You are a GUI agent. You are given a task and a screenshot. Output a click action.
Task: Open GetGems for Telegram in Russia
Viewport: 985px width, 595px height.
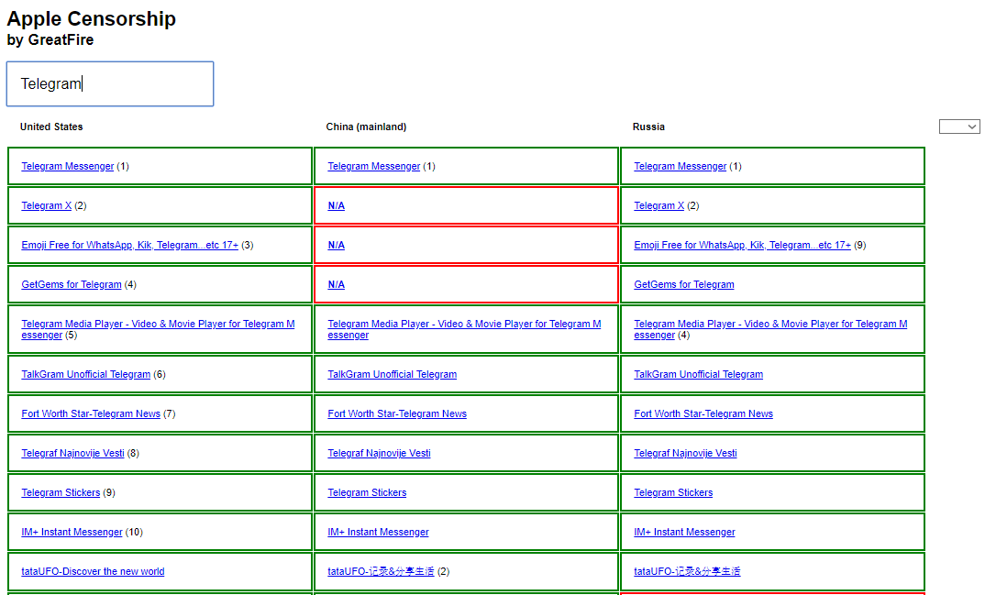click(684, 285)
